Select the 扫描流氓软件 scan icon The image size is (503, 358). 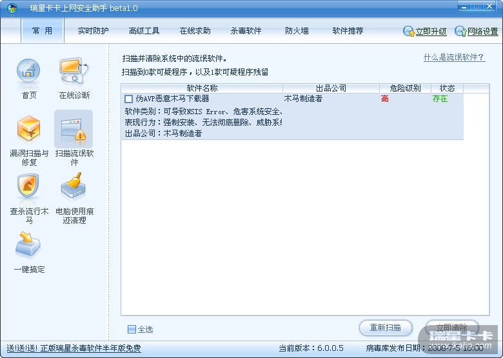coord(74,129)
